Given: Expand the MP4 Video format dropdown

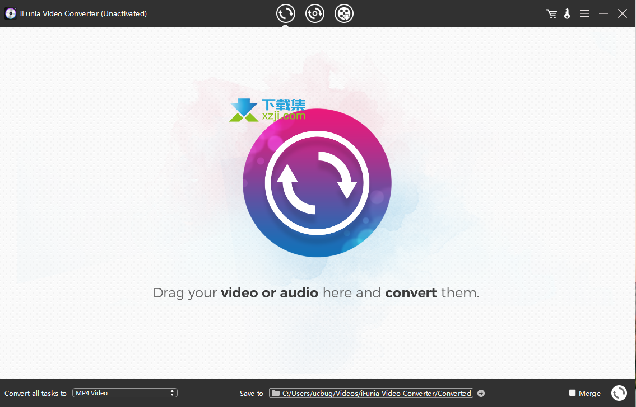Looking at the screenshot, I should pos(124,393).
